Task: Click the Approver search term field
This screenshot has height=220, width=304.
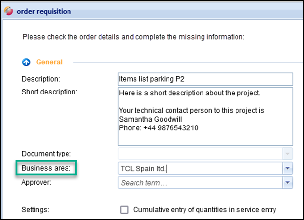Action: (x=200, y=183)
